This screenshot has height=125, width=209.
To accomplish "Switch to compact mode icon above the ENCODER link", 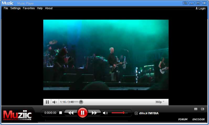I will pos(196,109).
